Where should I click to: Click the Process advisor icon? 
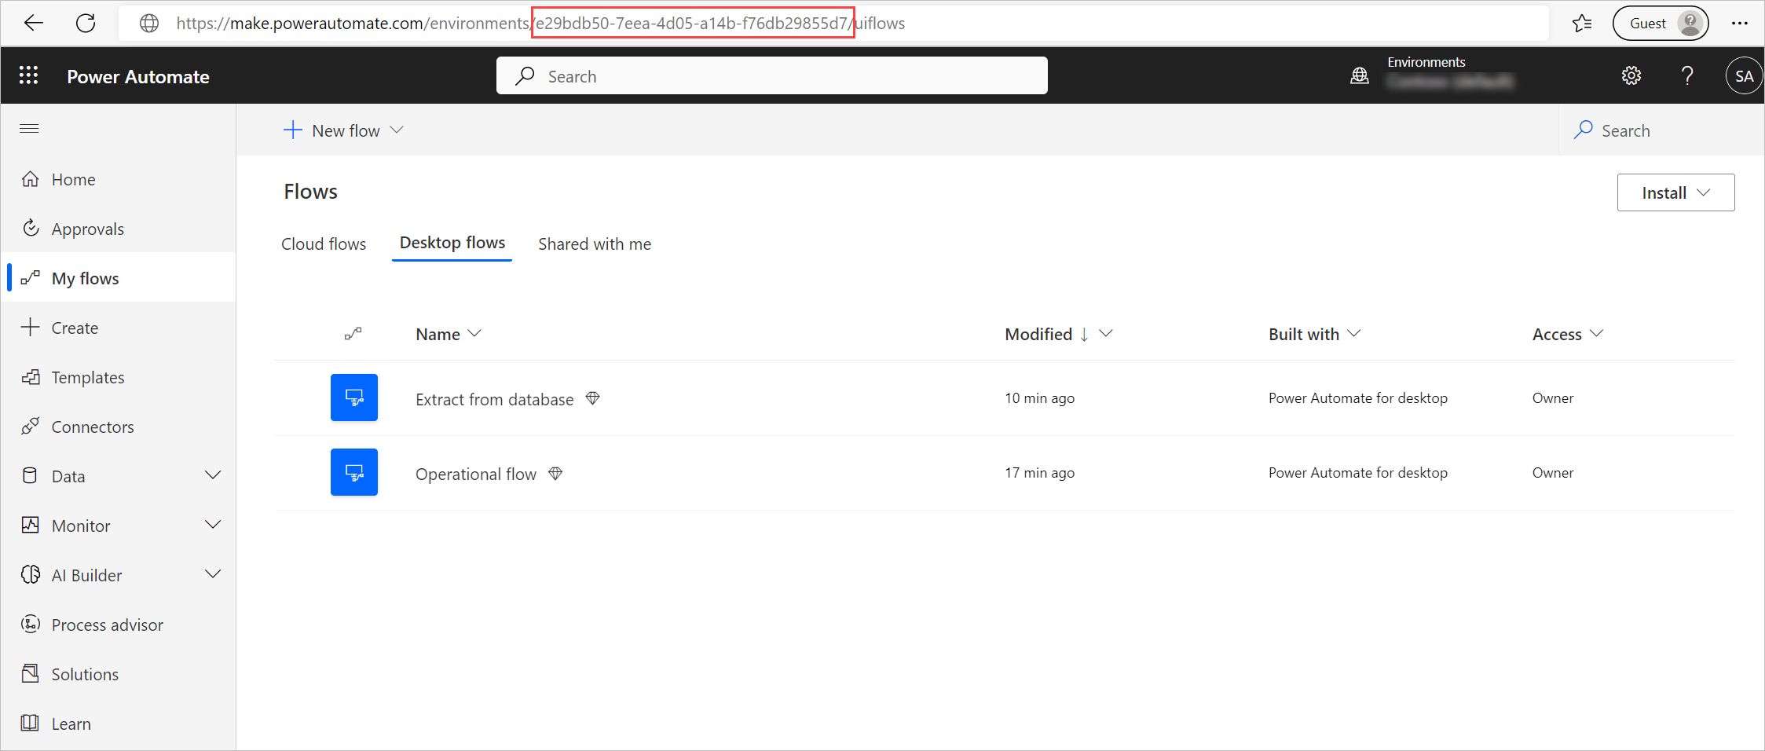click(31, 624)
